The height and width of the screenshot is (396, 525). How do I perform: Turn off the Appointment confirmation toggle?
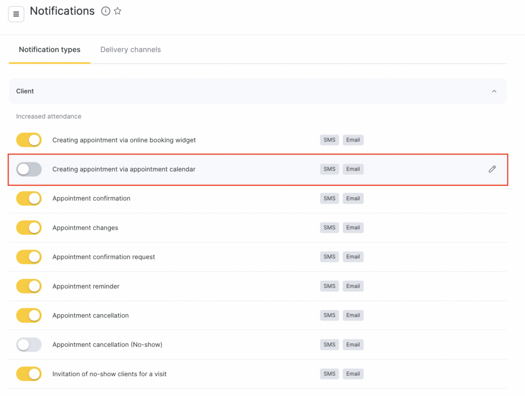(29, 199)
